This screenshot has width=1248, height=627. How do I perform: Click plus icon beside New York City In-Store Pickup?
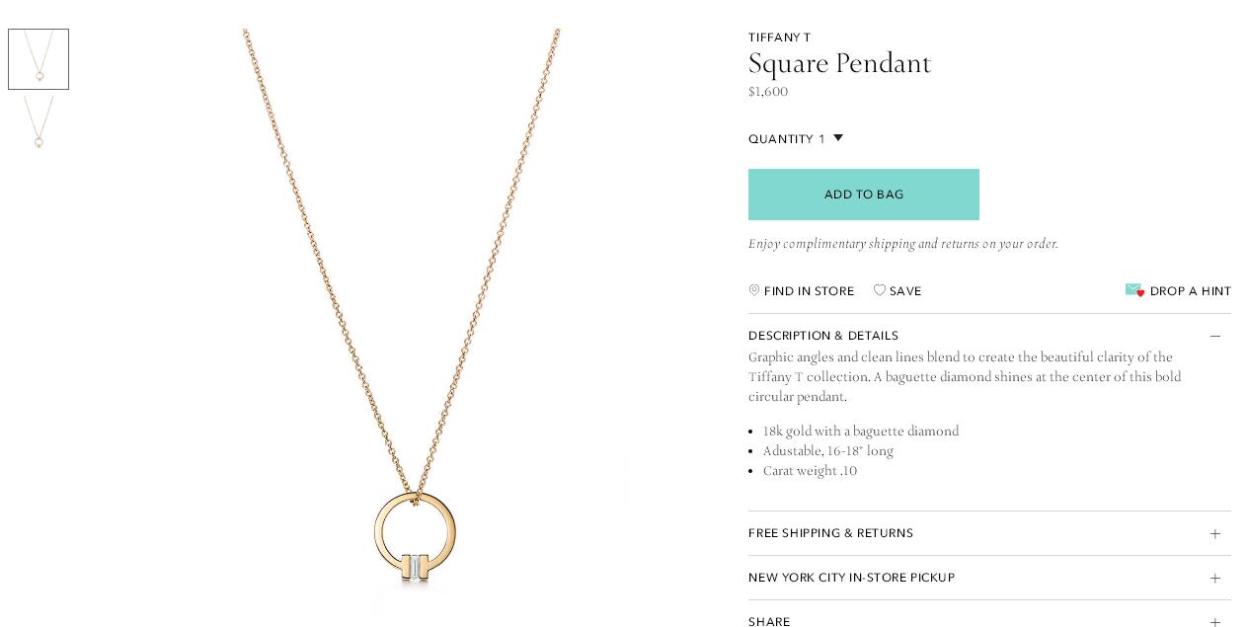(1215, 578)
